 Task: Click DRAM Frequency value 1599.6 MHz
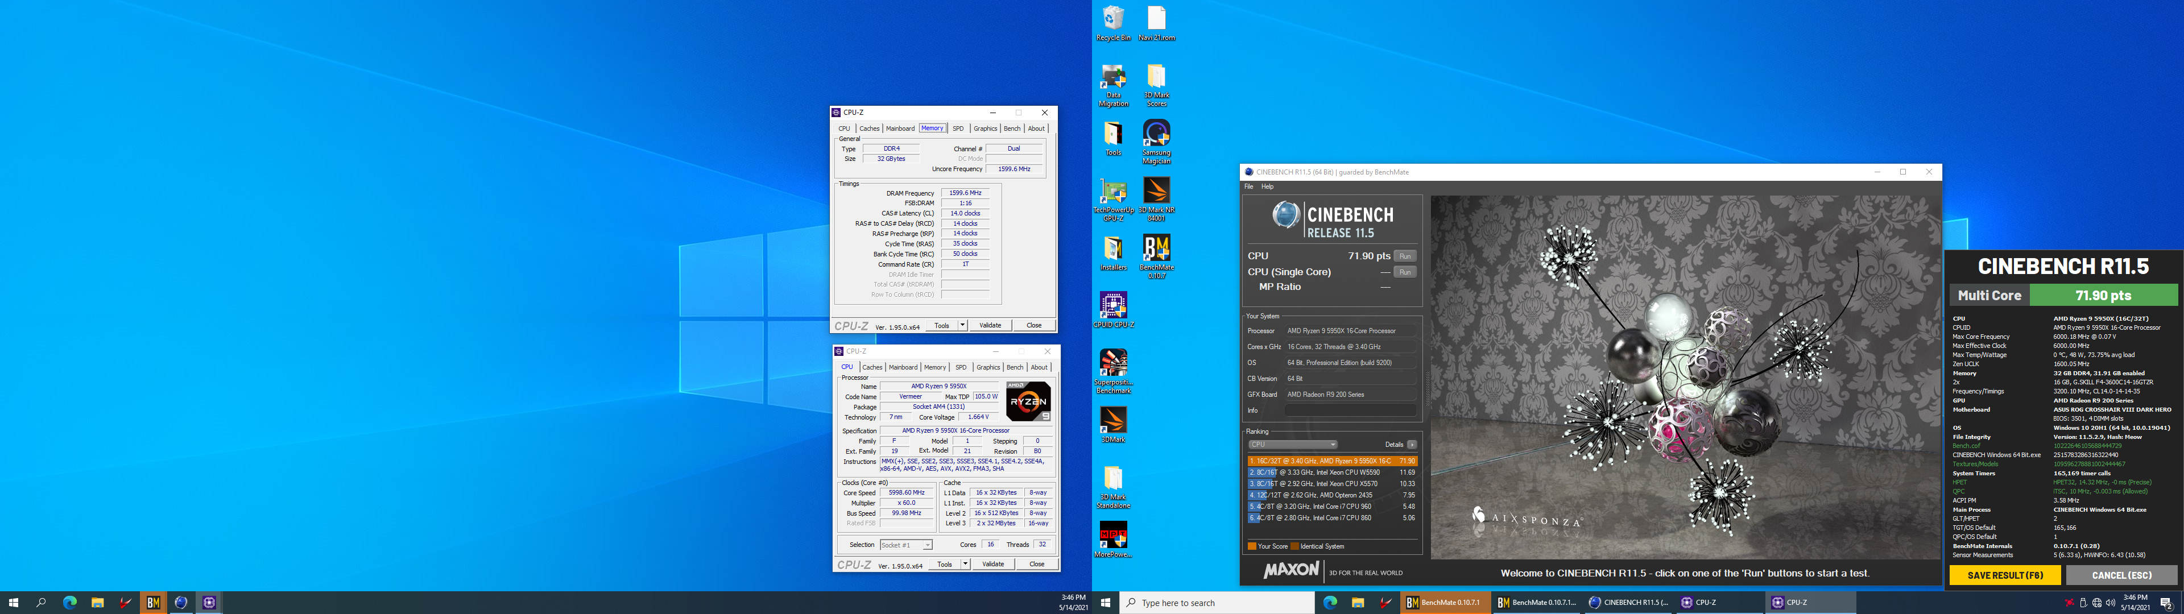click(x=965, y=193)
